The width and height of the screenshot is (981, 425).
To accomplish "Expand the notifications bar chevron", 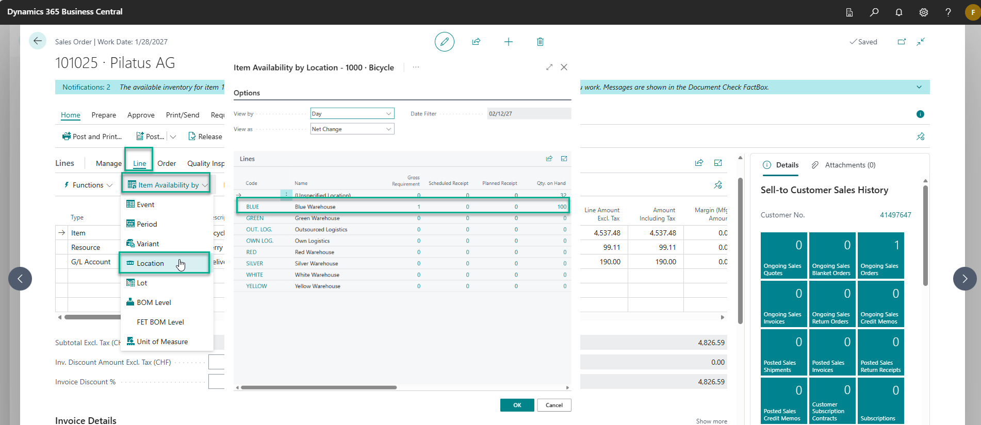I will [x=919, y=87].
